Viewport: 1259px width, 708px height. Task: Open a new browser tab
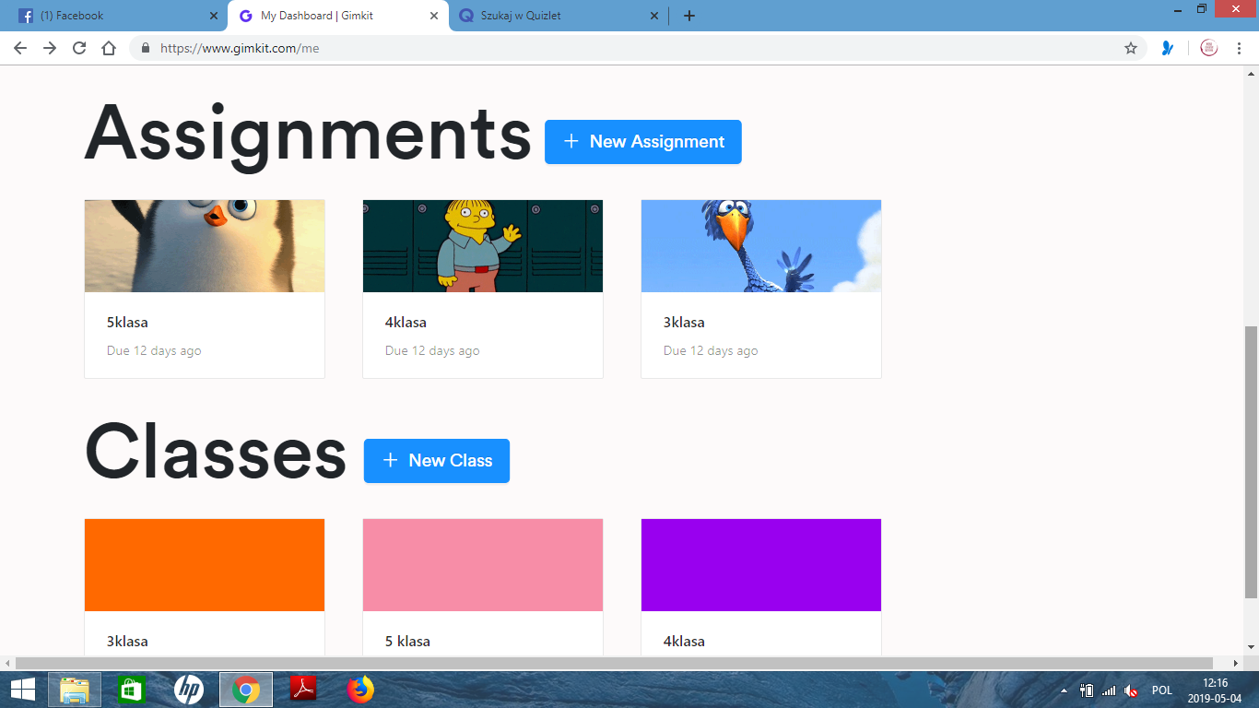pos(688,15)
